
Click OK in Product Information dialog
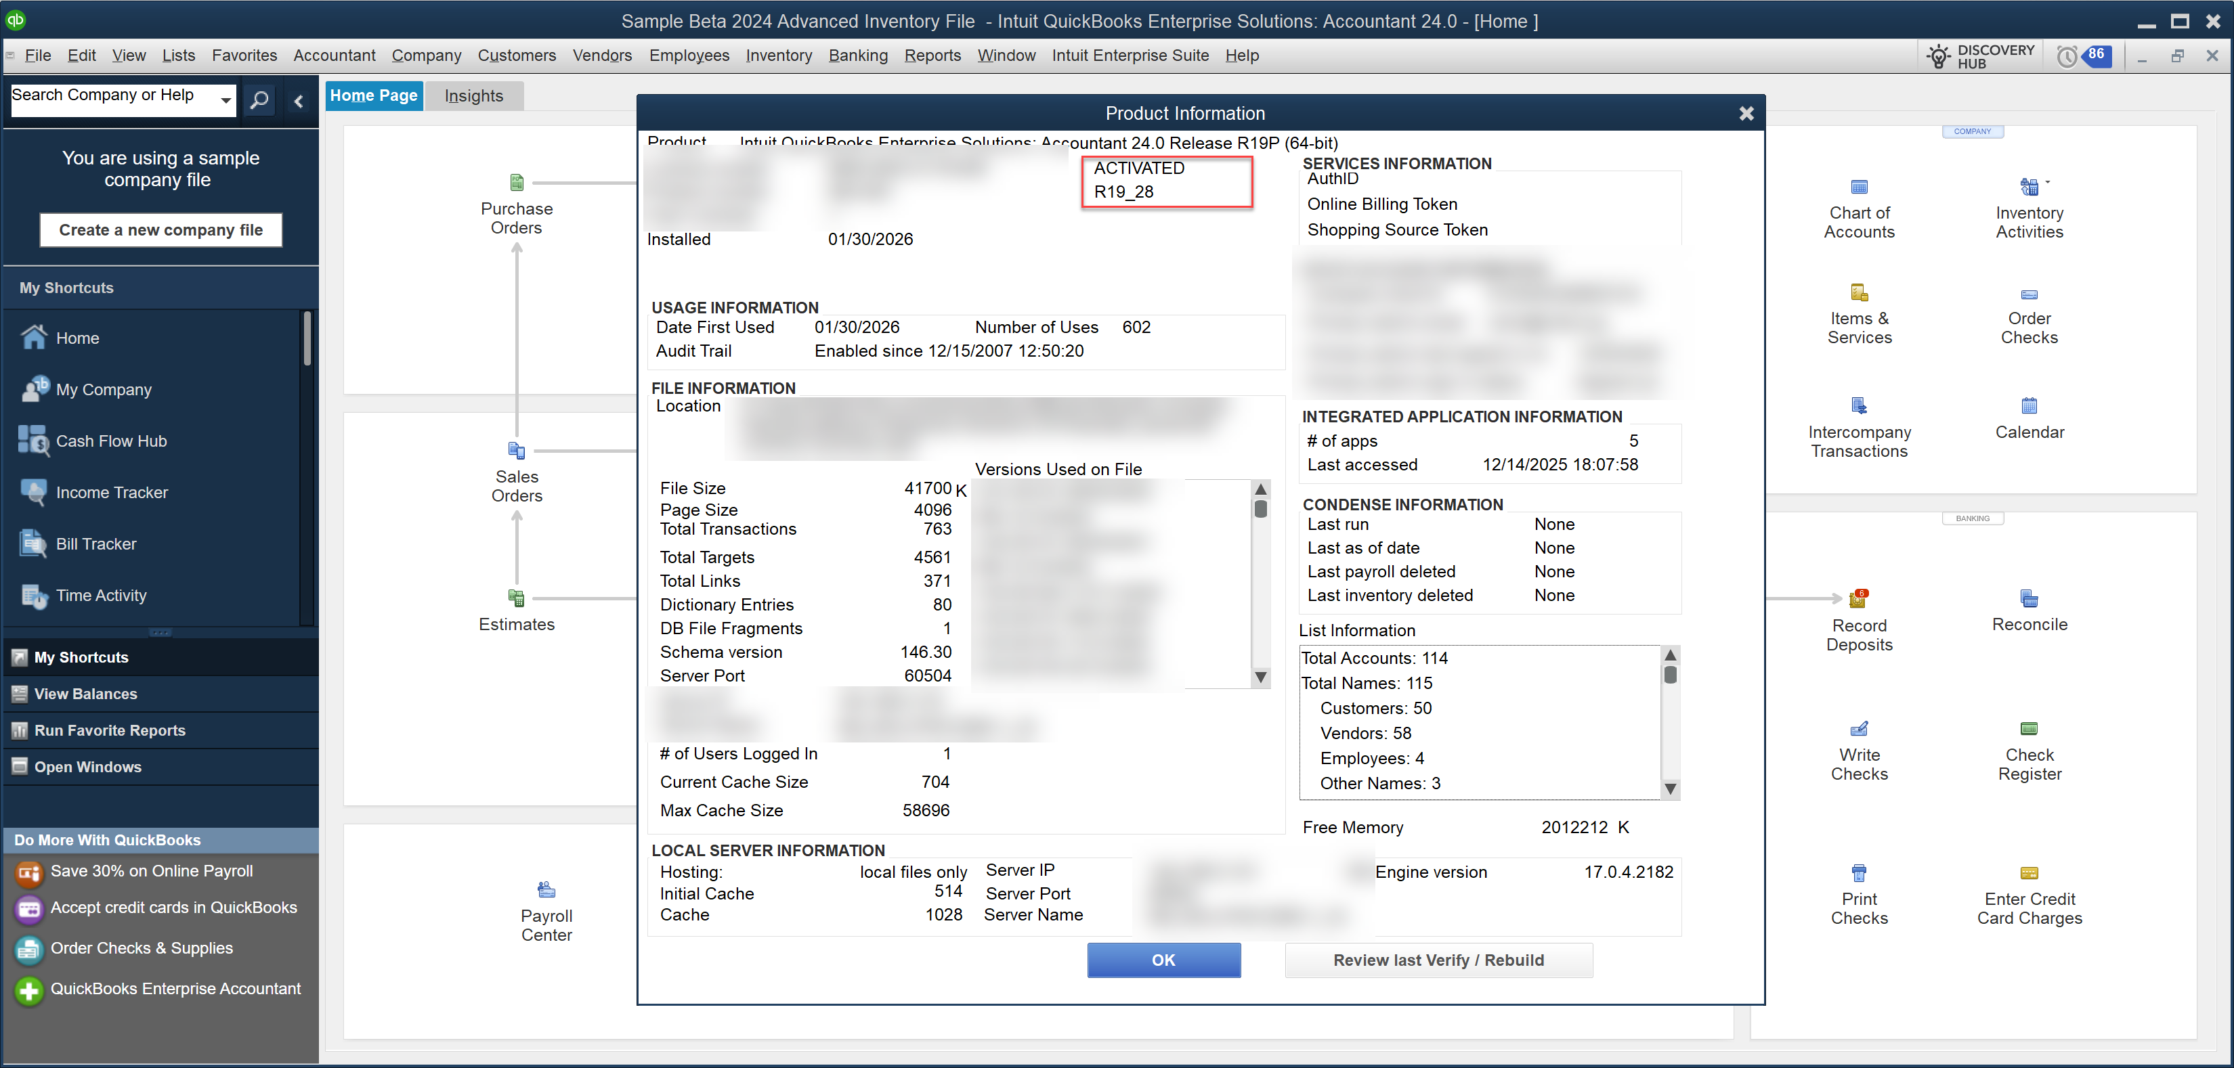pos(1163,960)
